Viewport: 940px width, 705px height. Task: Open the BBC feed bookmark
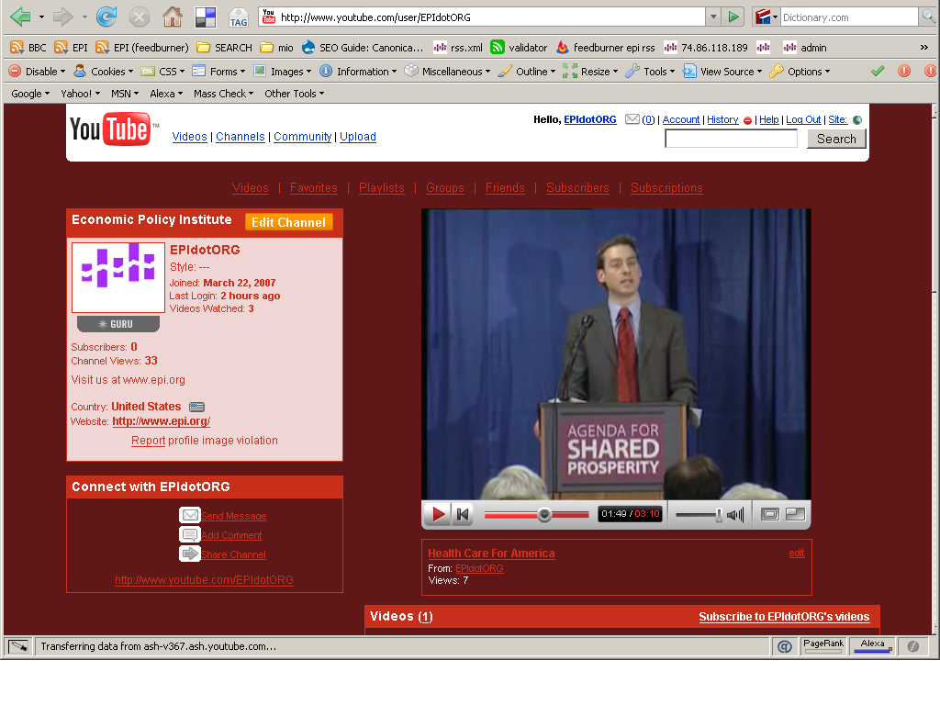pos(28,48)
